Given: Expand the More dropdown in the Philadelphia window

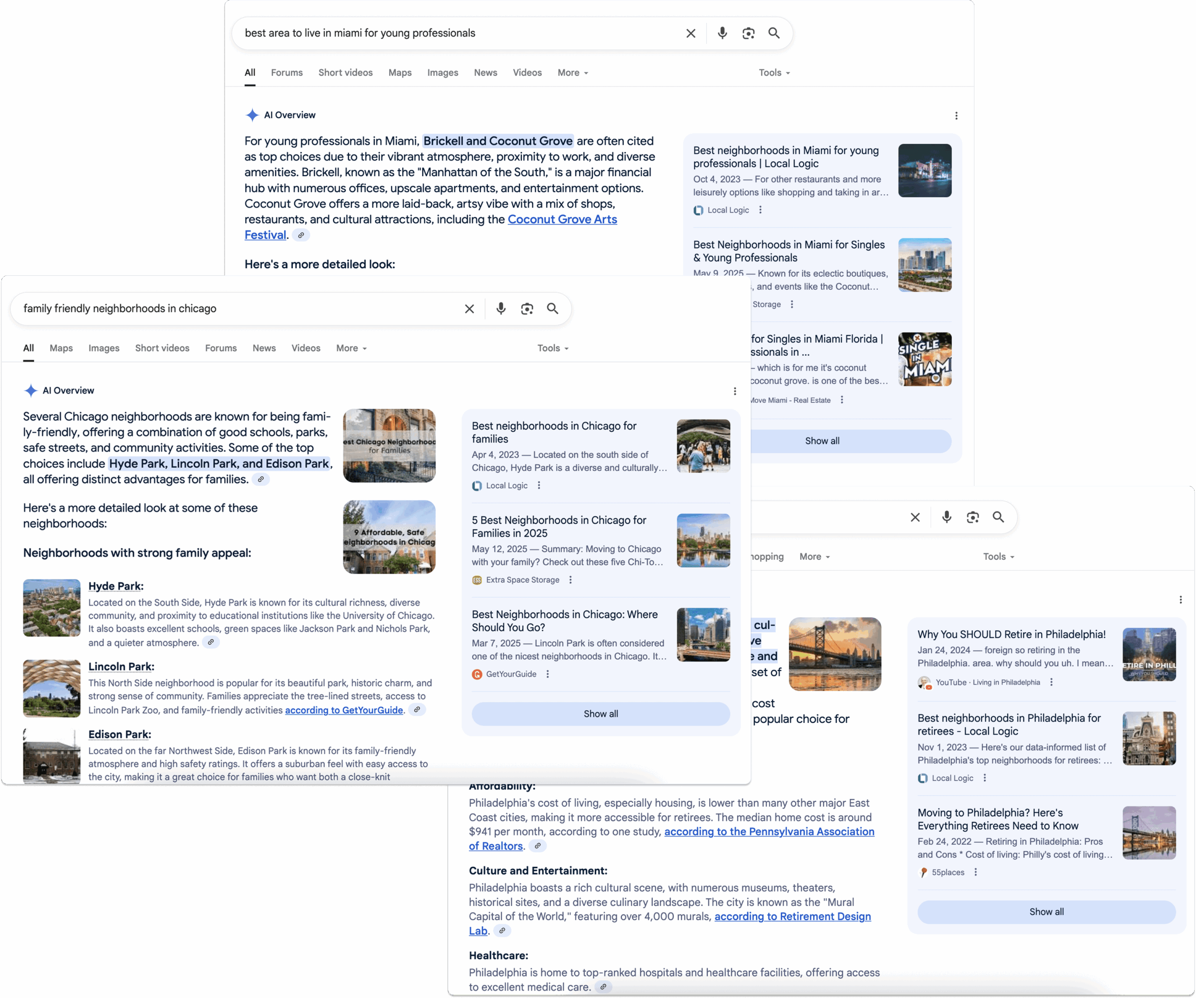Looking at the screenshot, I should pyautogui.click(x=814, y=556).
